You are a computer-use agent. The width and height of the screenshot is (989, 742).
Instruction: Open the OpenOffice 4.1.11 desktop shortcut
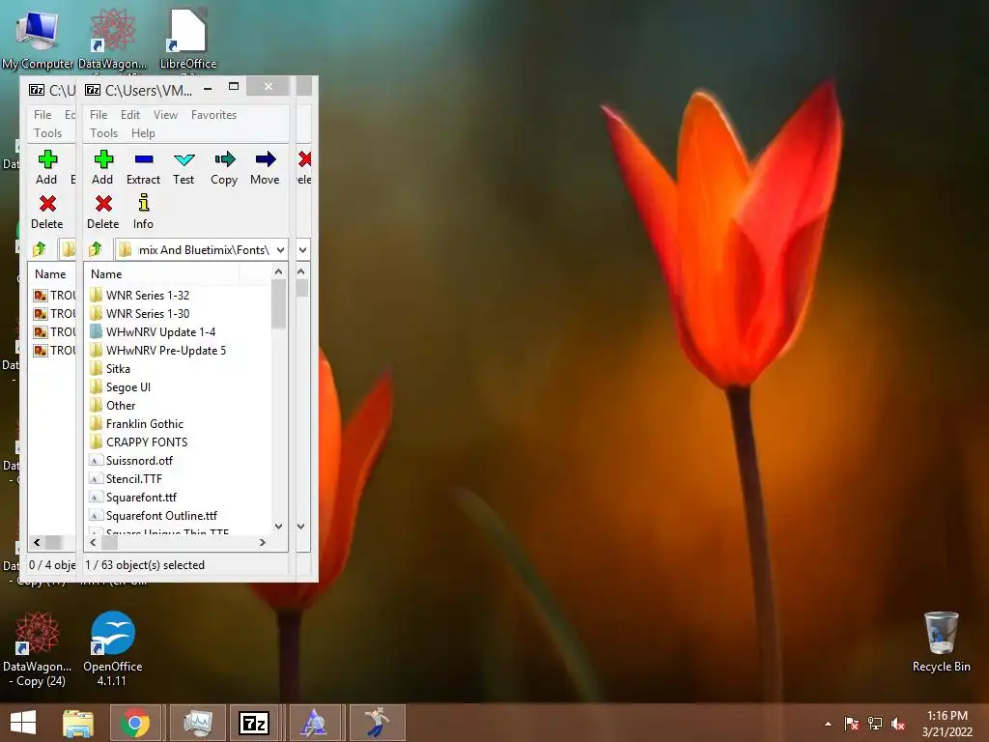112,649
